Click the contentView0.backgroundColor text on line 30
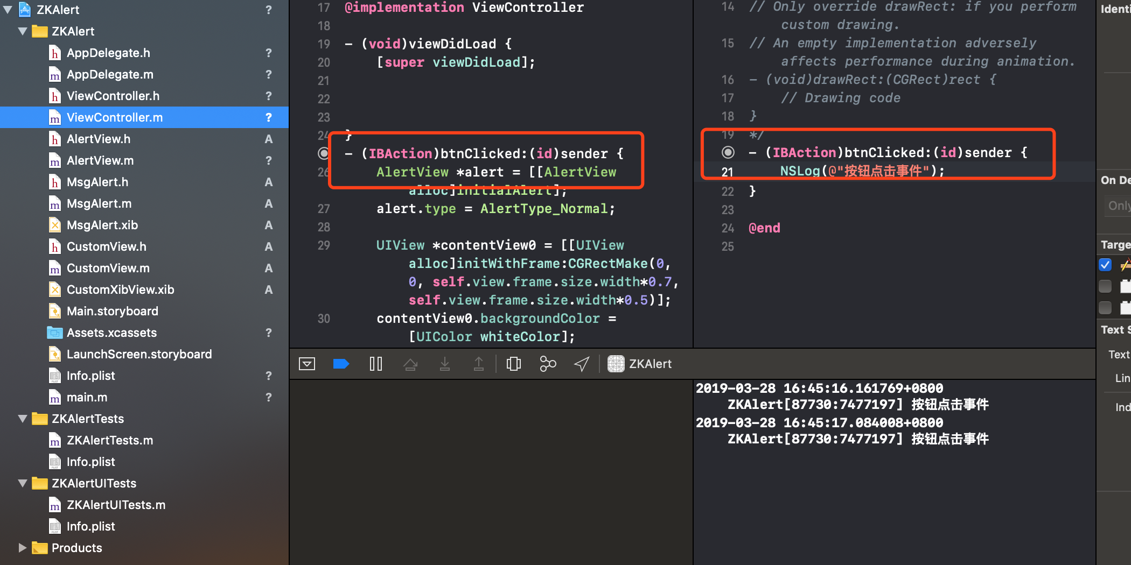The width and height of the screenshot is (1131, 565). point(488,319)
